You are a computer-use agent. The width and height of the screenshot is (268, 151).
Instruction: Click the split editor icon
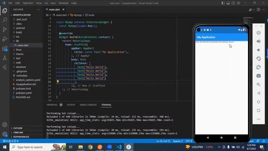coord(258,10)
